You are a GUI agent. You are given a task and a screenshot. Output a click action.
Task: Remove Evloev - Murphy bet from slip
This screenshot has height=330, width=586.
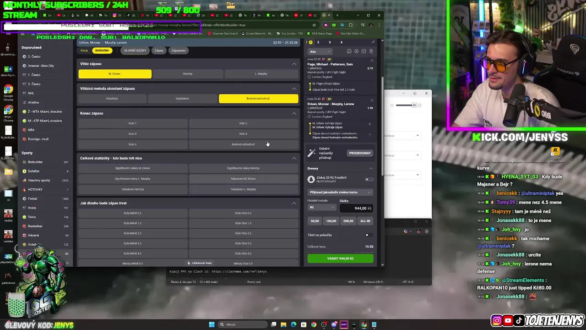click(x=372, y=100)
